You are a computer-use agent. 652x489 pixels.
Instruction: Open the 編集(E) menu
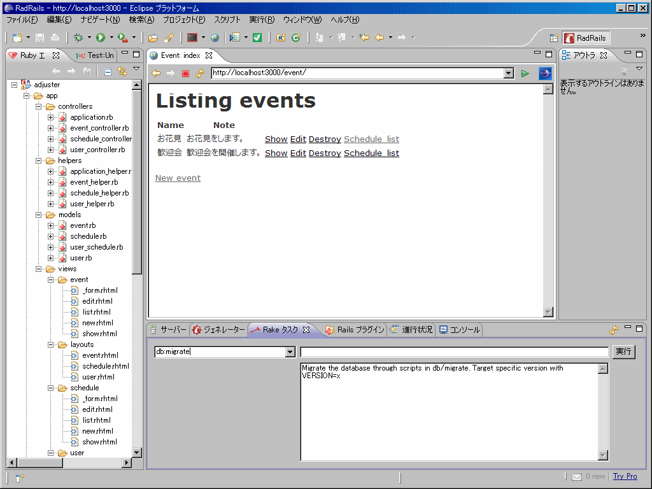(59, 20)
